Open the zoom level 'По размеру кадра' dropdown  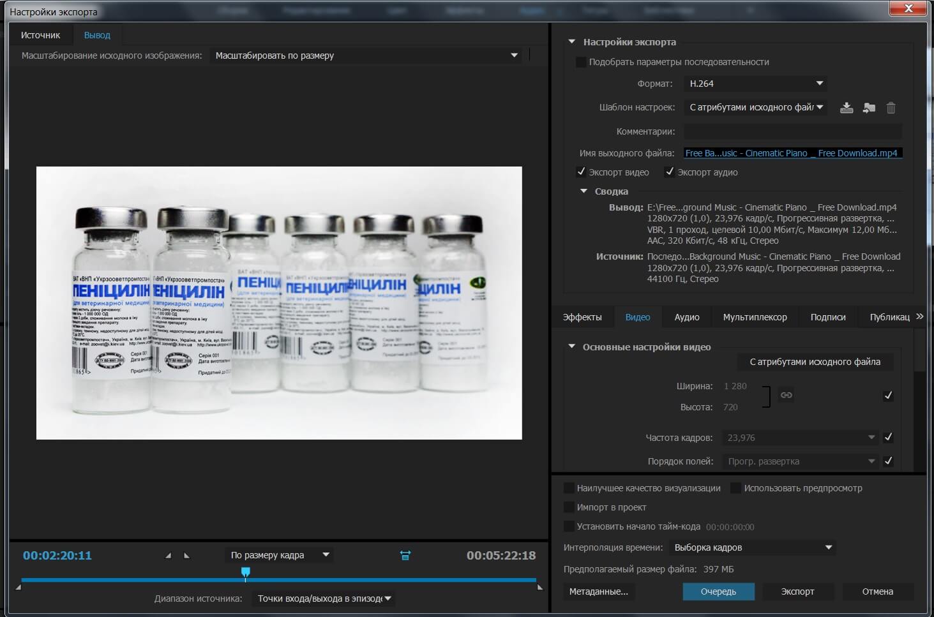[x=278, y=555]
